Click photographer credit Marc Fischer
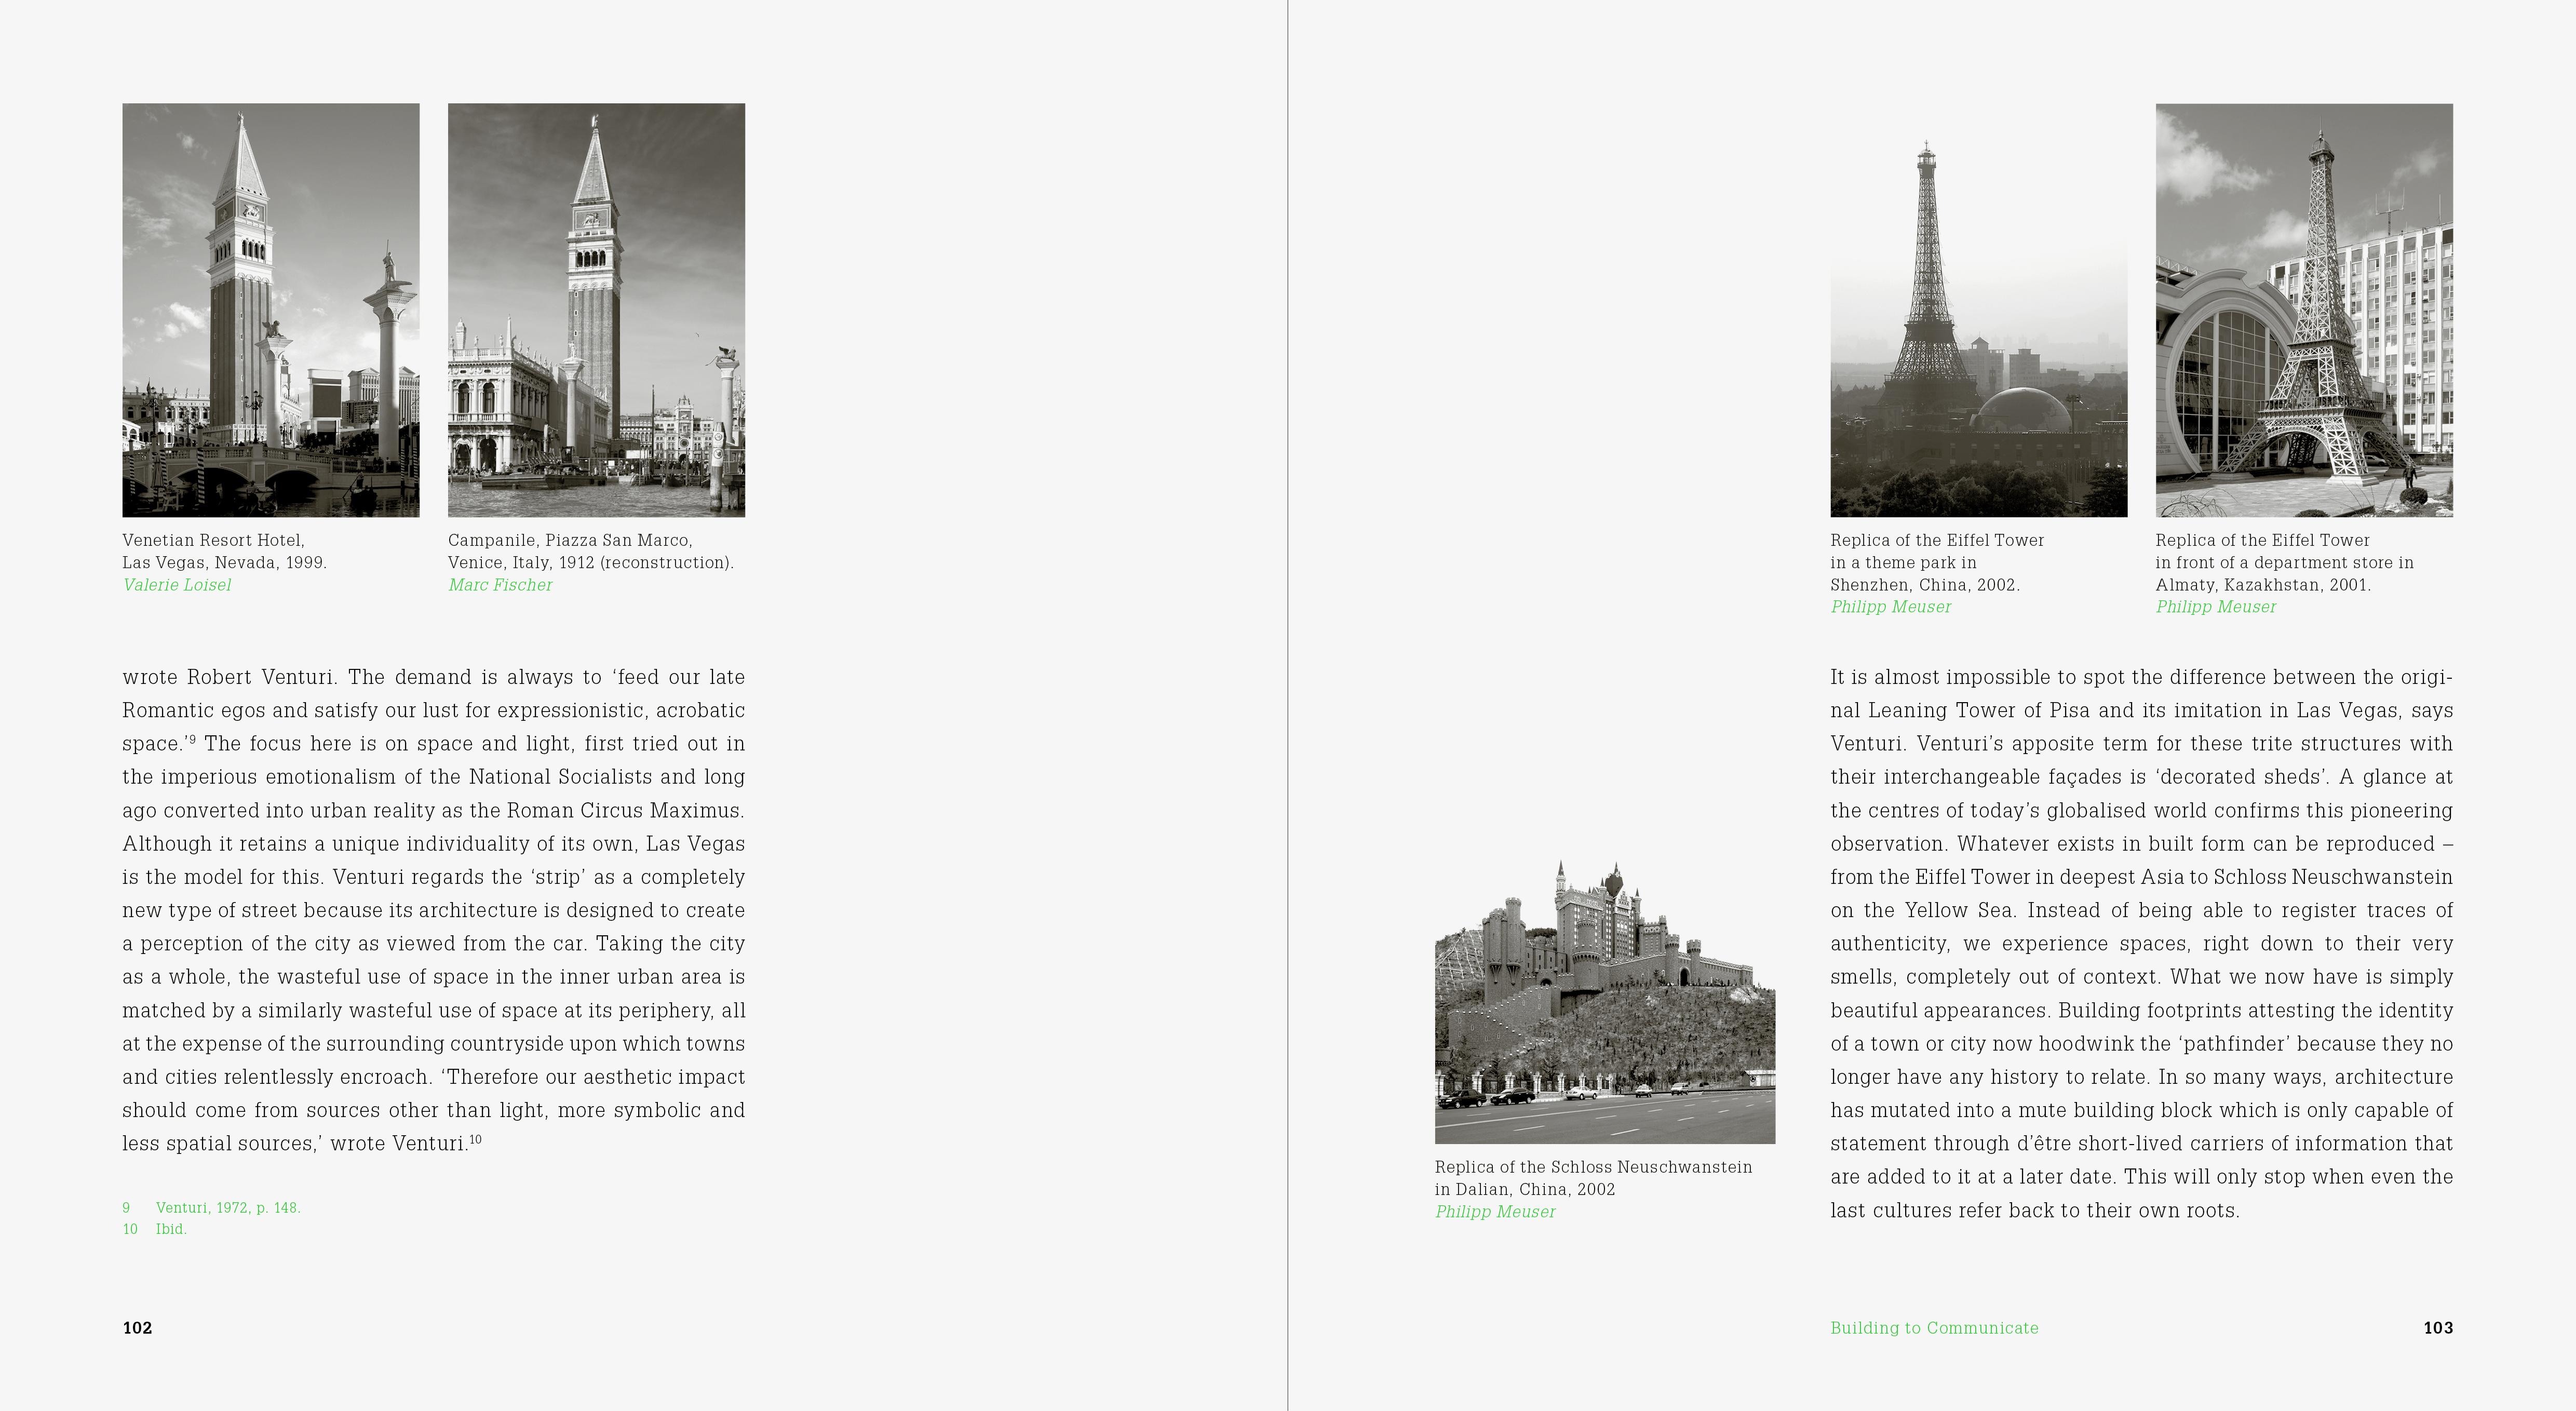The width and height of the screenshot is (2576, 1411). (500, 585)
